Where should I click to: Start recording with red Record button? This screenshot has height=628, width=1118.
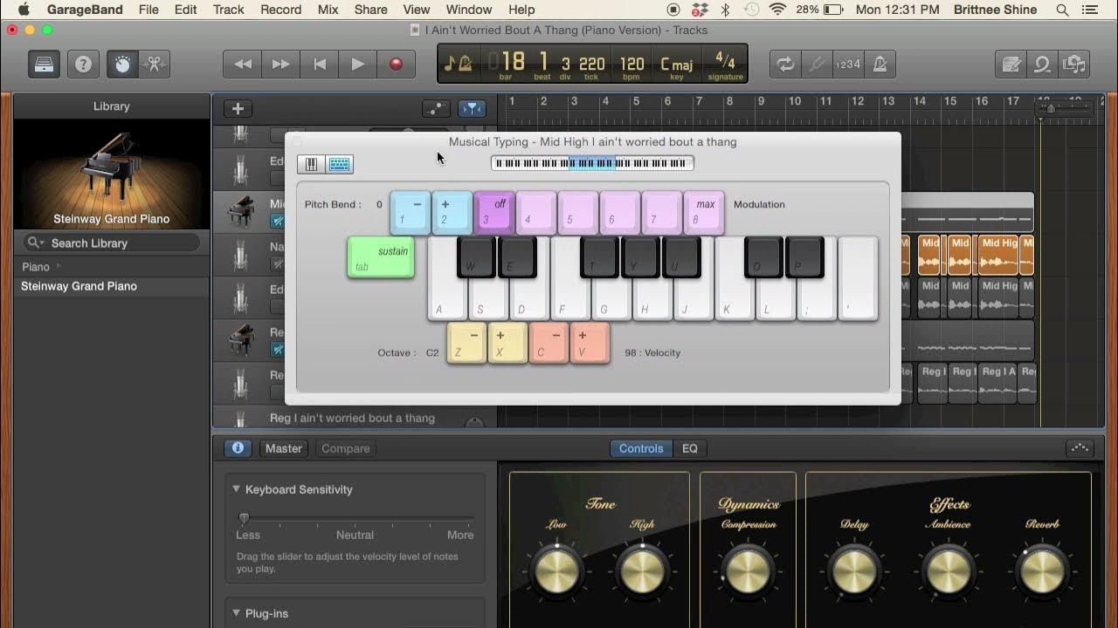pos(397,65)
